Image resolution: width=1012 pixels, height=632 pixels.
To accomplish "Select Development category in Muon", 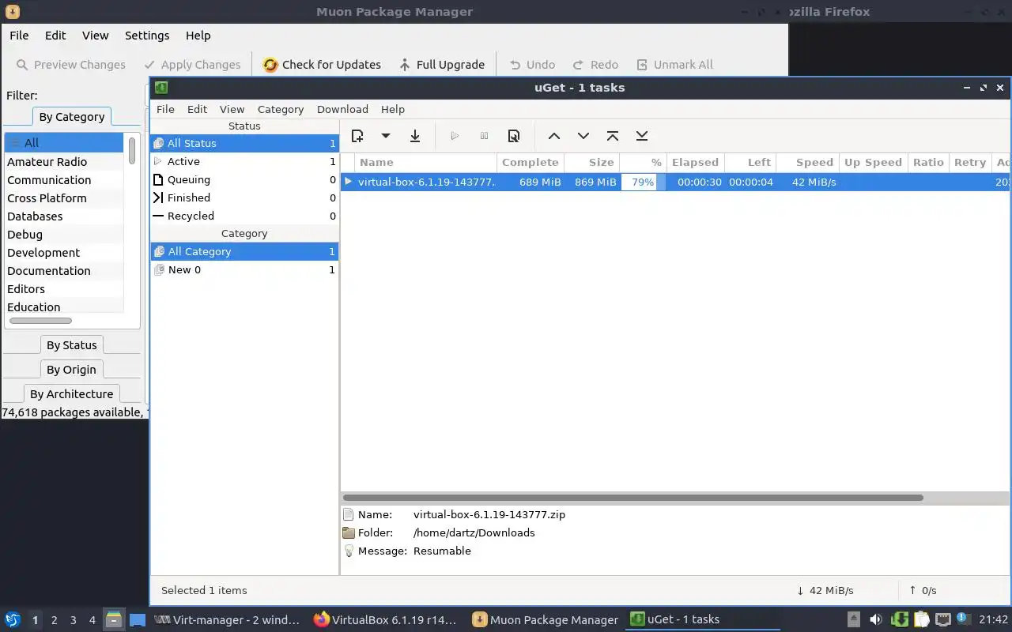I will pos(64,252).
